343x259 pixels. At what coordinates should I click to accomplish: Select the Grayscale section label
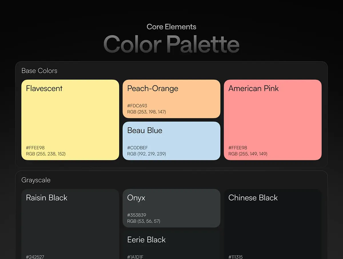coord(36,180)
